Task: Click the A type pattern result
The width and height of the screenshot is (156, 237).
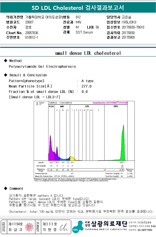Action: pyautogui.click(x=87, y=81)
